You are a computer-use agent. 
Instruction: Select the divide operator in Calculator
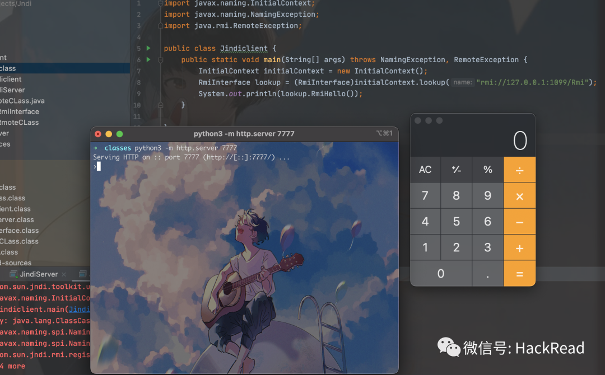tap(519, 170)
